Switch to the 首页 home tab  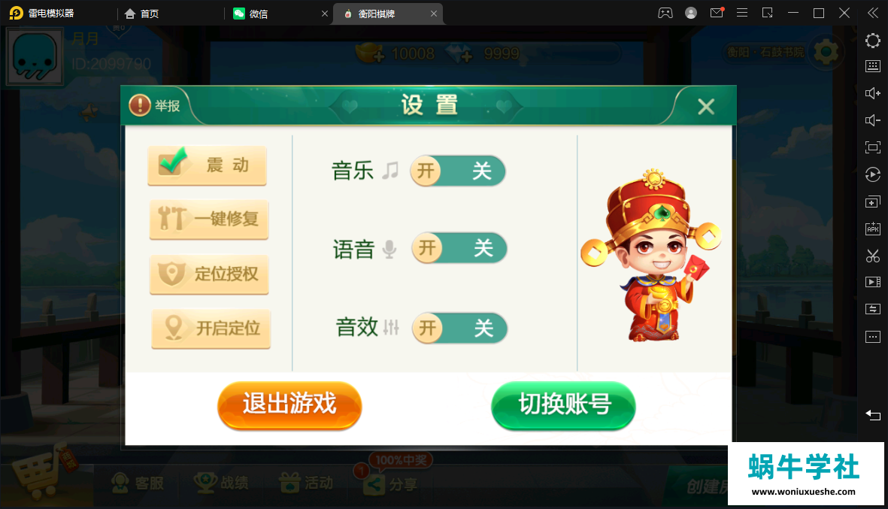(142, 14)
